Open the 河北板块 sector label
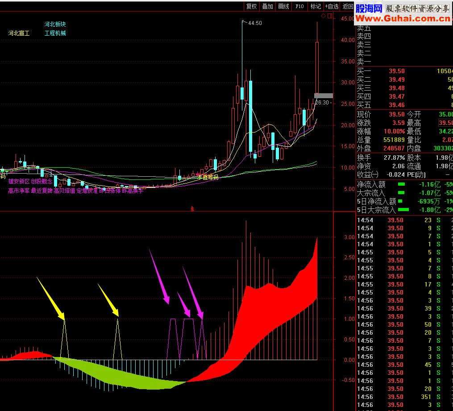This screenshot has height=411, width=453. coord(55,24)
